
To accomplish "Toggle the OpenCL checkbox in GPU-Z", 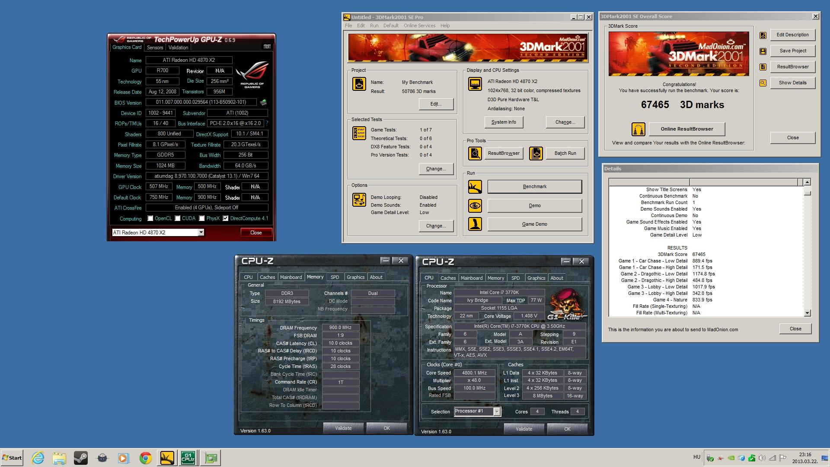I will pyautogui.click(x=150, y=218).
